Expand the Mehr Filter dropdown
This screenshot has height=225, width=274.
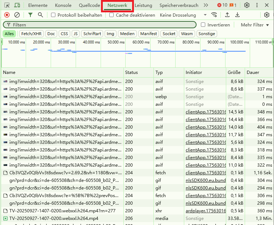click(255, 25)
